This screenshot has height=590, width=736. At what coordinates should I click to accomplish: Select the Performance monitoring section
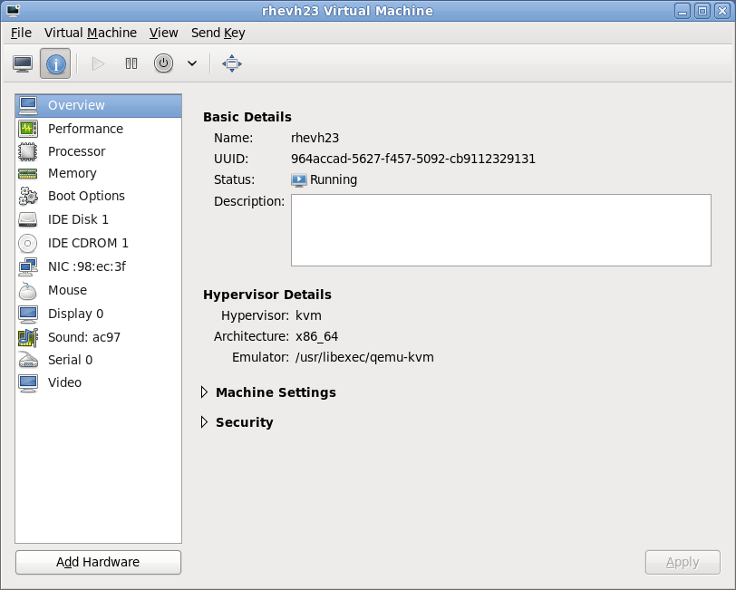click(x=85, y=129)
